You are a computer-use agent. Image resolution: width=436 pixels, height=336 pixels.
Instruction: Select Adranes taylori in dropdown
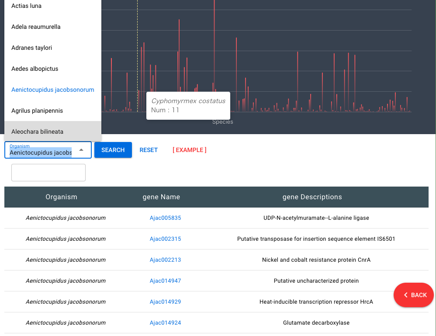pyautogui.click(x=53, y=48)
